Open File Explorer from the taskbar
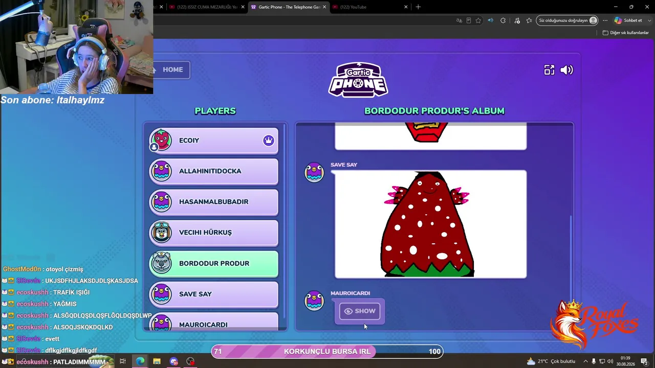The height and width of the screenshot is (368, 655). point(157,361)
